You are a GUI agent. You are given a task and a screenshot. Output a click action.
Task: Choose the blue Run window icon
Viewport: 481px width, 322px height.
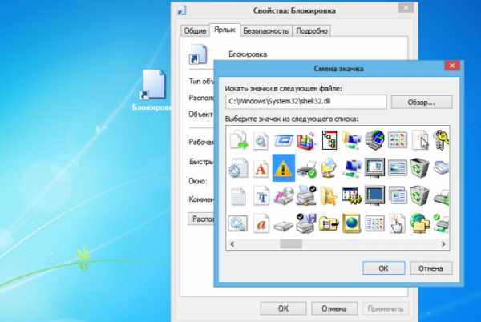pyautogui.click(x=284, y=141)
